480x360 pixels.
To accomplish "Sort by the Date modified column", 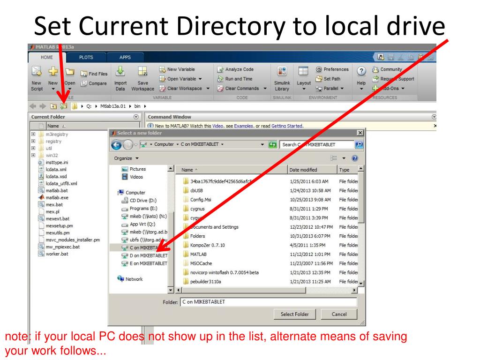I will pyautogui.click(x=312, y=170).
